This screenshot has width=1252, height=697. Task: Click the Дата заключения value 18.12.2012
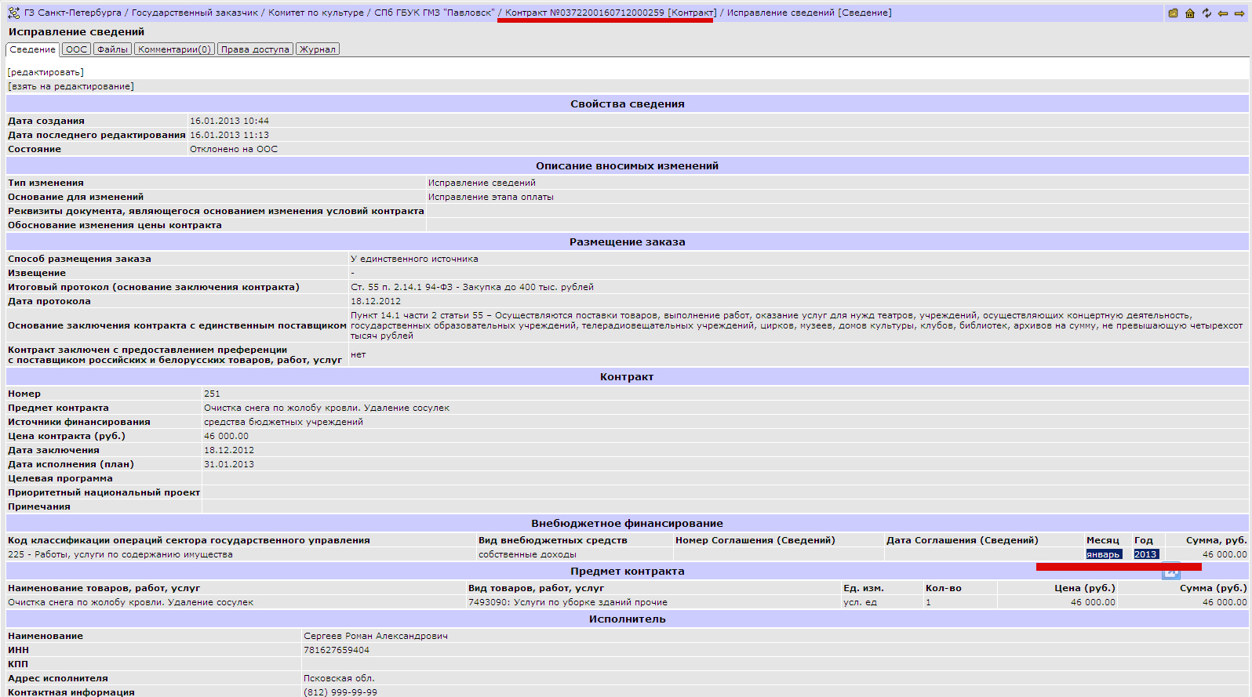229,450
